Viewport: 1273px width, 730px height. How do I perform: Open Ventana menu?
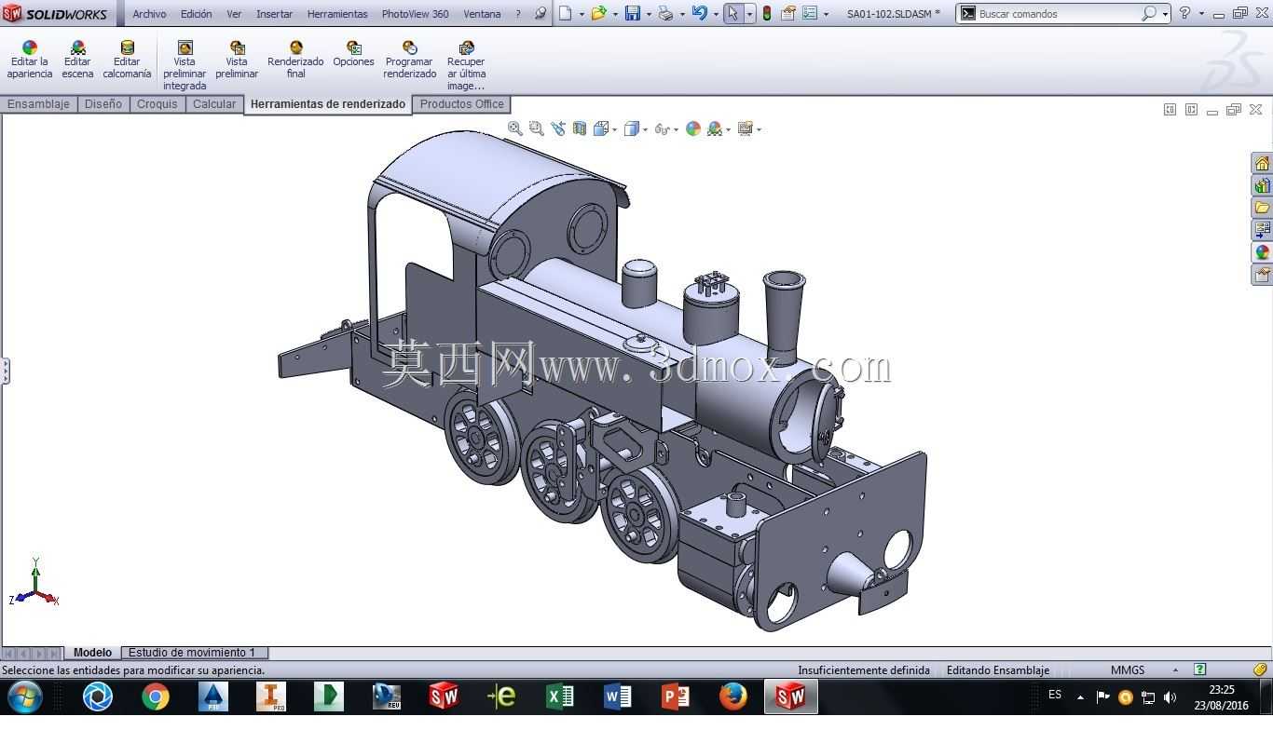[482, 14]
